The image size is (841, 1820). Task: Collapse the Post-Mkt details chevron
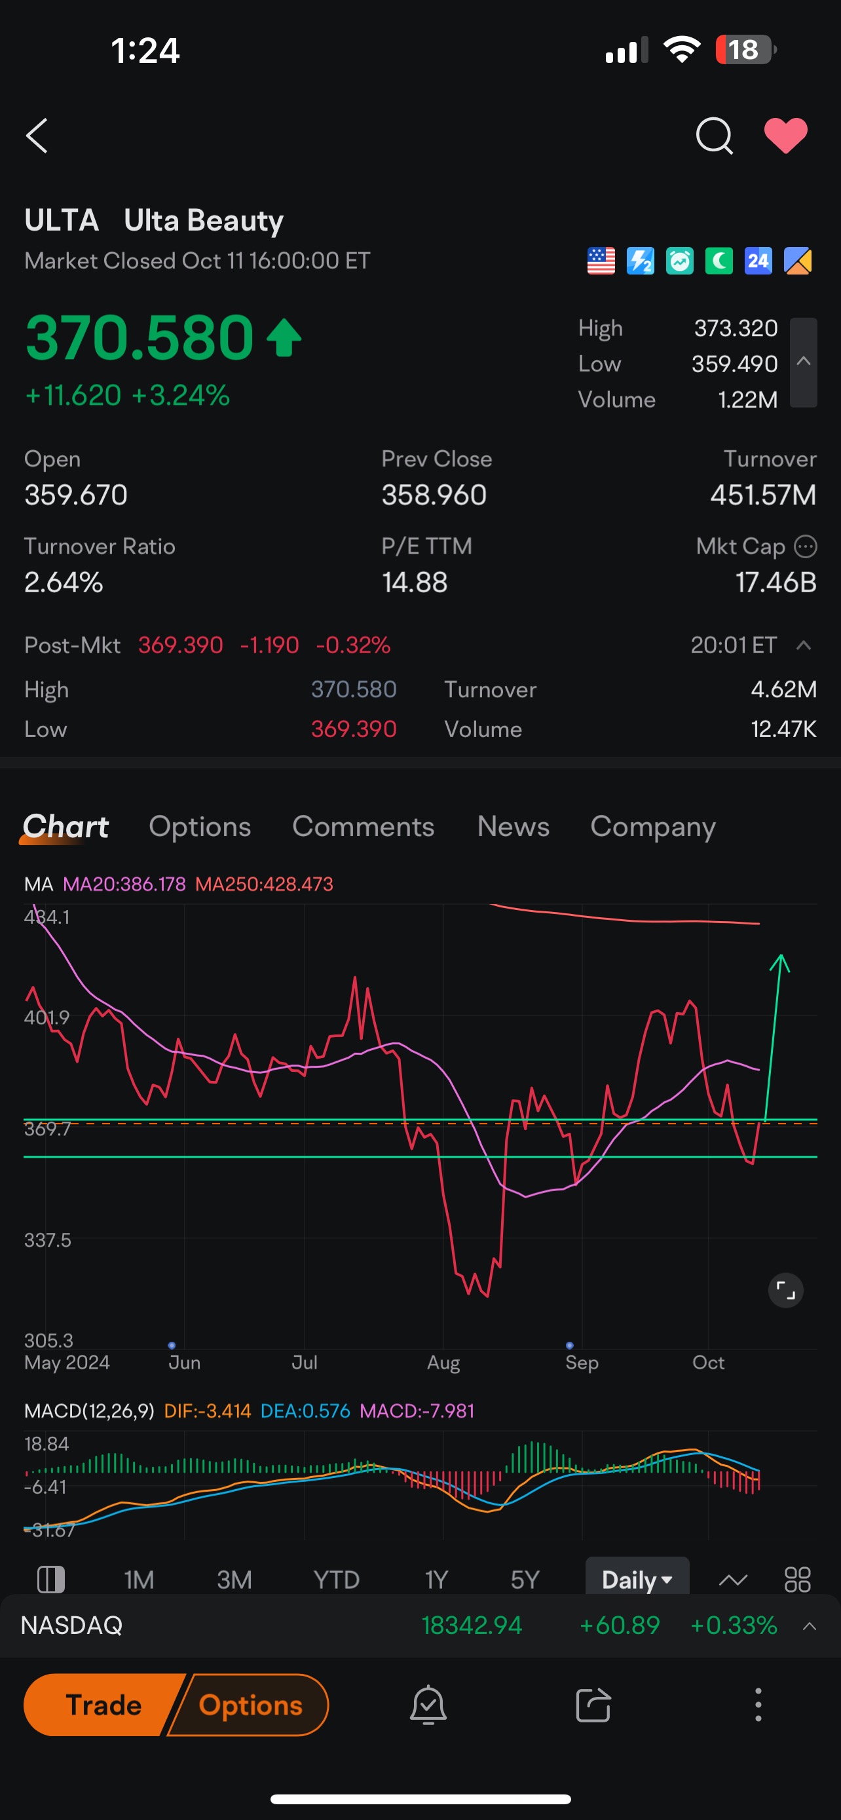[804, 645]
